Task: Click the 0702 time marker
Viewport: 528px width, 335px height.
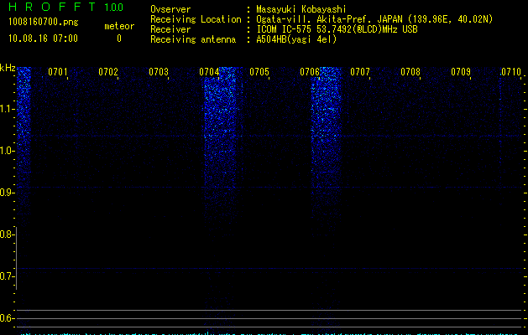Action: [x=108, y=72]
